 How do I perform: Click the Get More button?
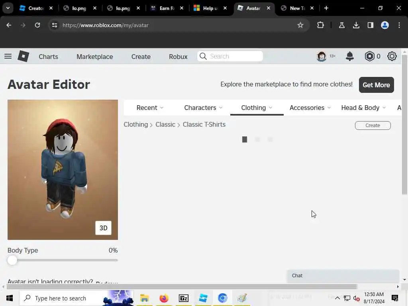point(376,85)
